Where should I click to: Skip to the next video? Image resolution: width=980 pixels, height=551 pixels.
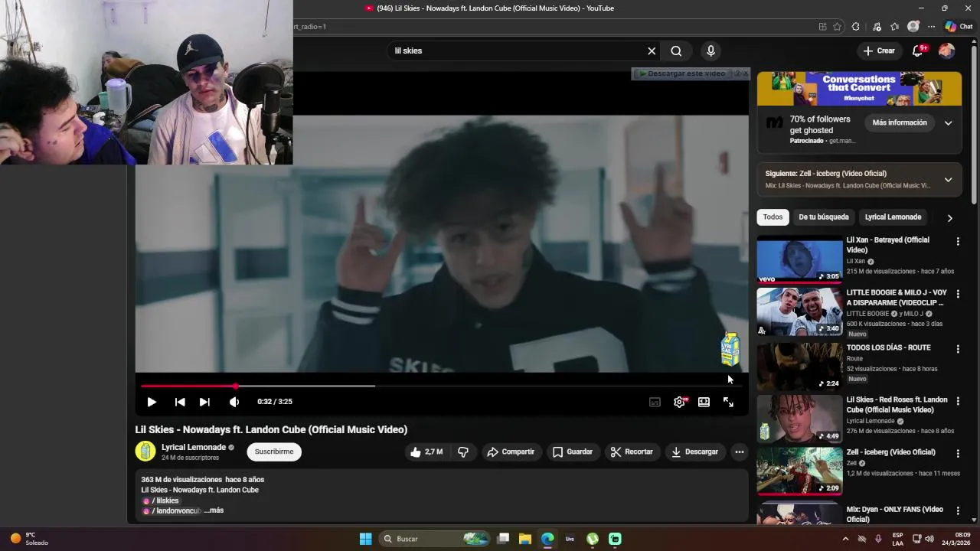point(204,402)
